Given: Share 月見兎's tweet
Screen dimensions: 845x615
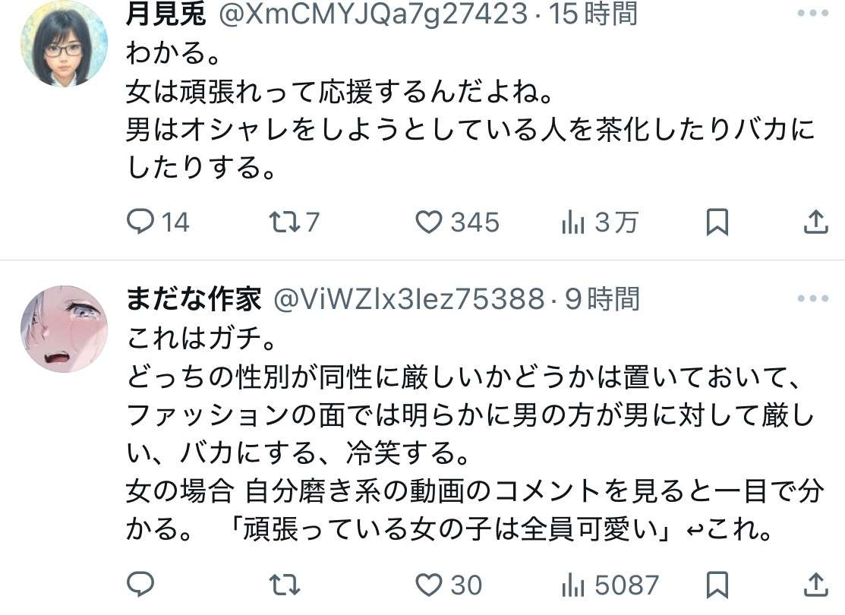Looking at the screenshot, I should click(816, 222).
